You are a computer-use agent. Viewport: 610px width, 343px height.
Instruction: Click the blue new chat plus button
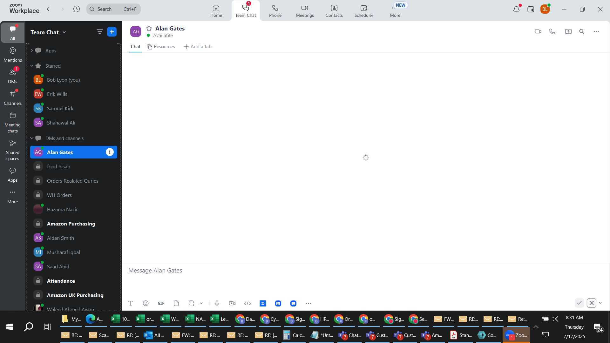click(112, 32)
